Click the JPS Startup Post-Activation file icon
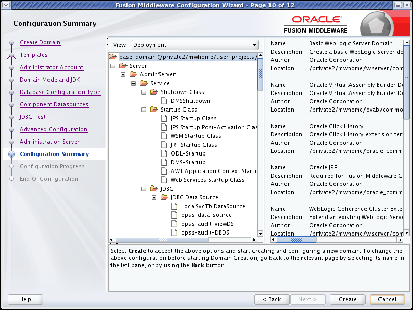The width and height of the screenshot is (413, 310). (x=164, y=127)
